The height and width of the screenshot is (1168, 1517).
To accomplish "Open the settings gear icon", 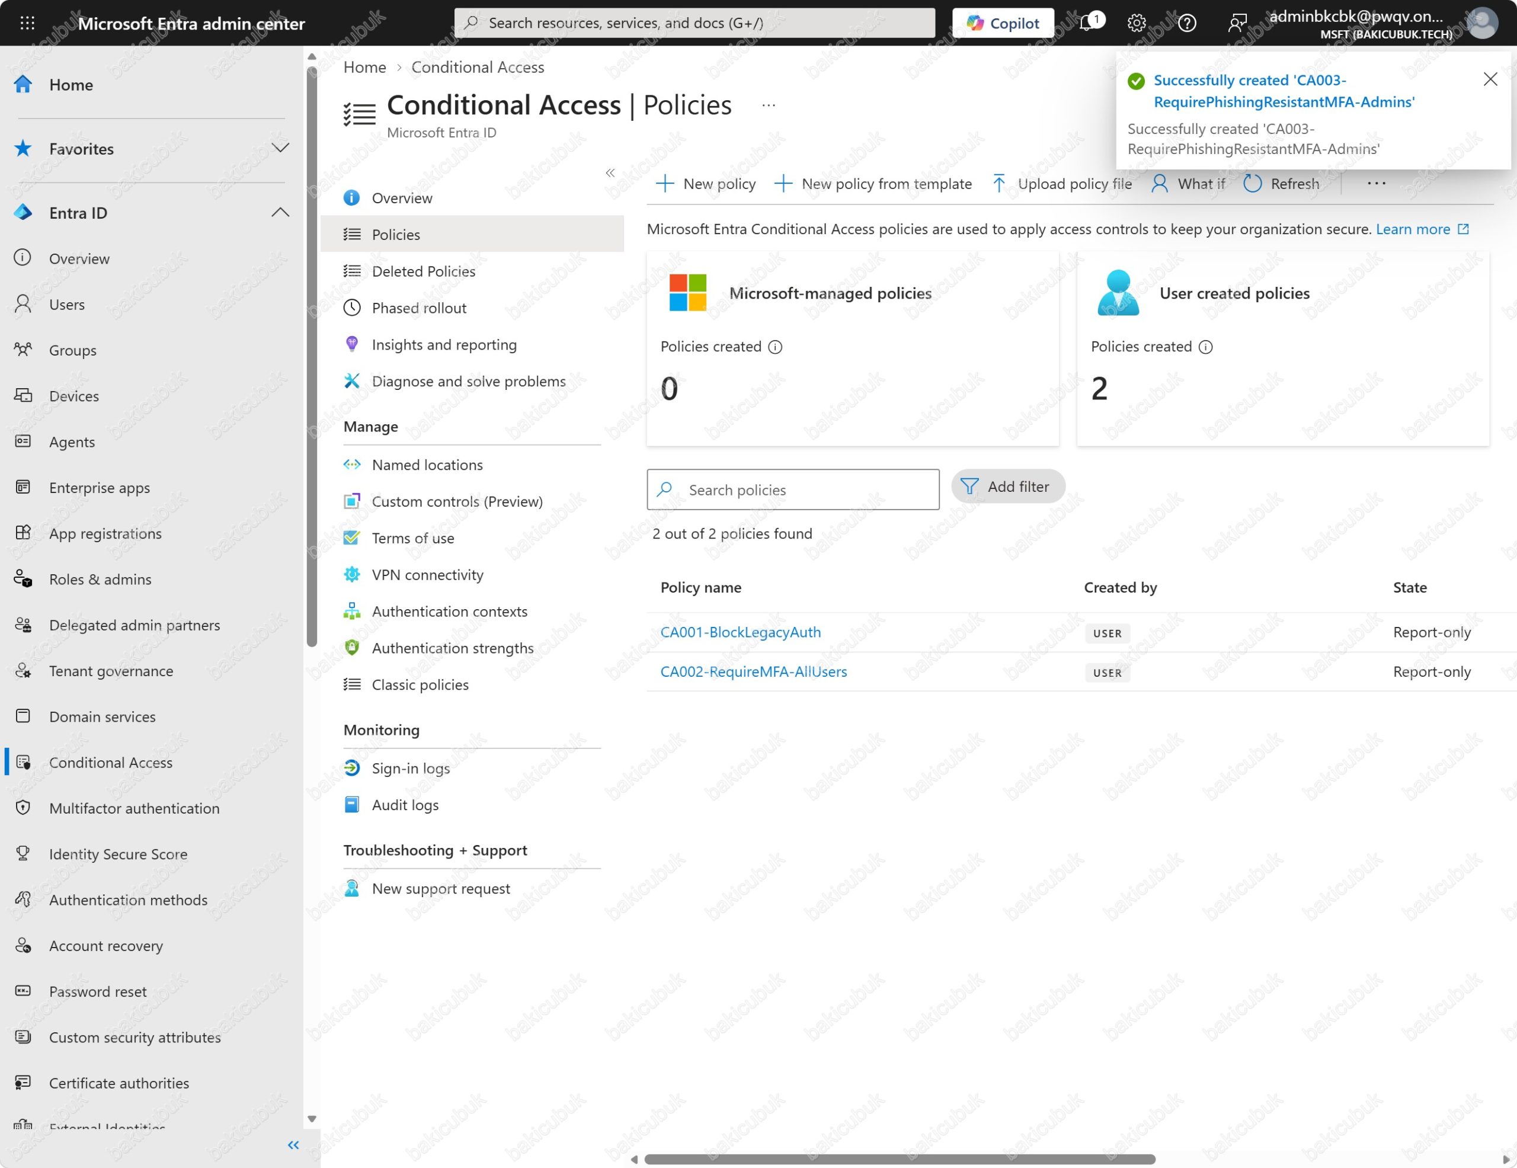I will coord(1137,23).
